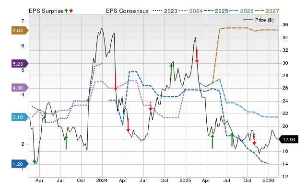
Task: Click the light purple 4.30 value tag
Action: [20, 88]
